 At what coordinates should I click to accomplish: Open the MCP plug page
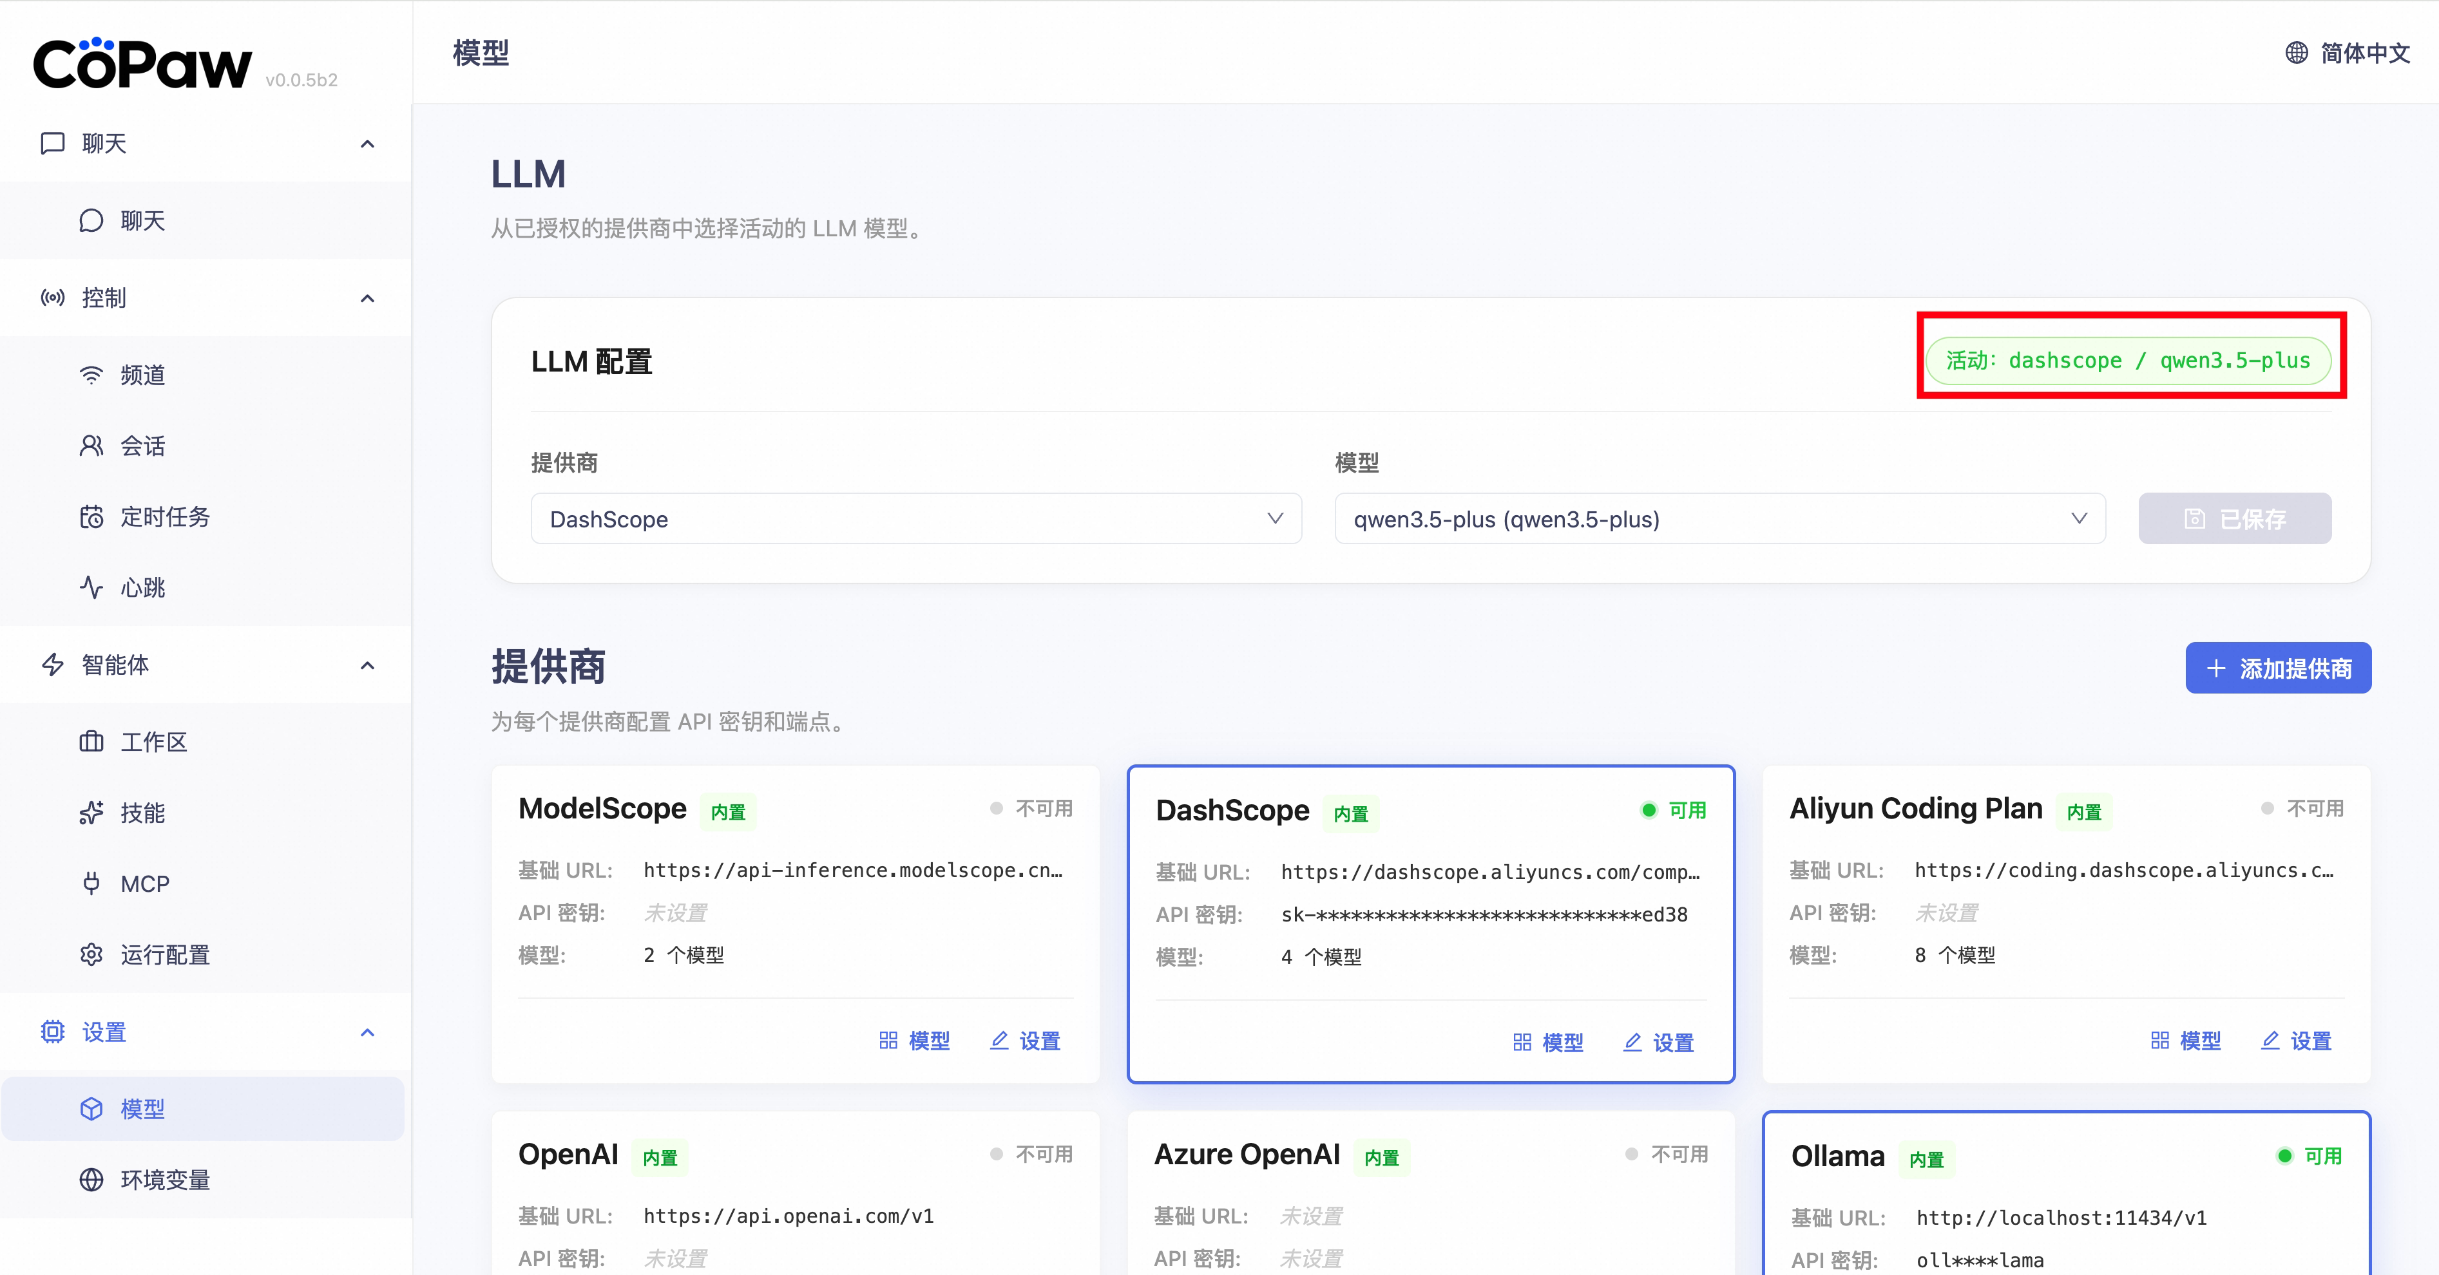144,884
